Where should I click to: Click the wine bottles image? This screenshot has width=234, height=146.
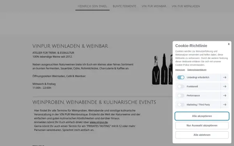(162, 69)
